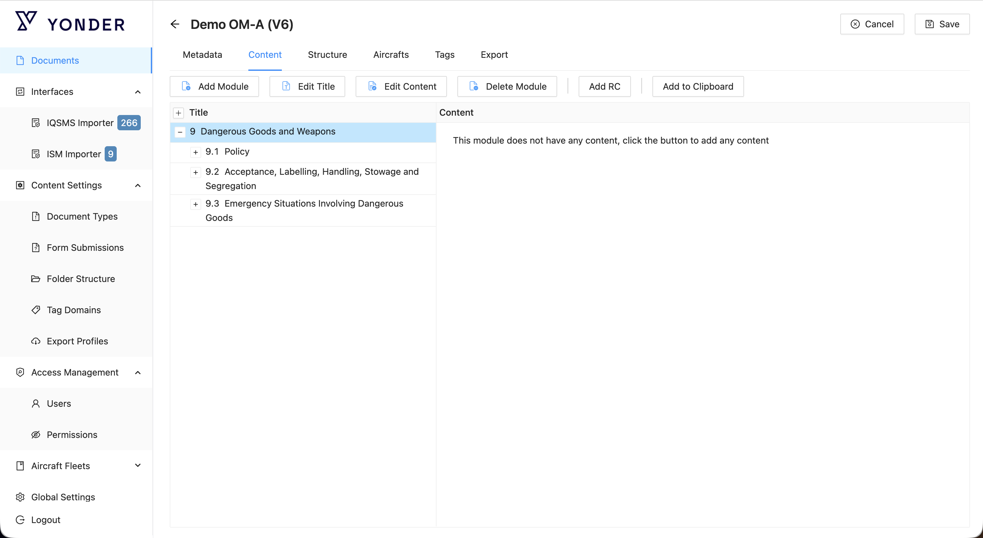Screen dimensions: 983x538
Task: Open Export Profiles page
Action: click(x=77, y=341)
